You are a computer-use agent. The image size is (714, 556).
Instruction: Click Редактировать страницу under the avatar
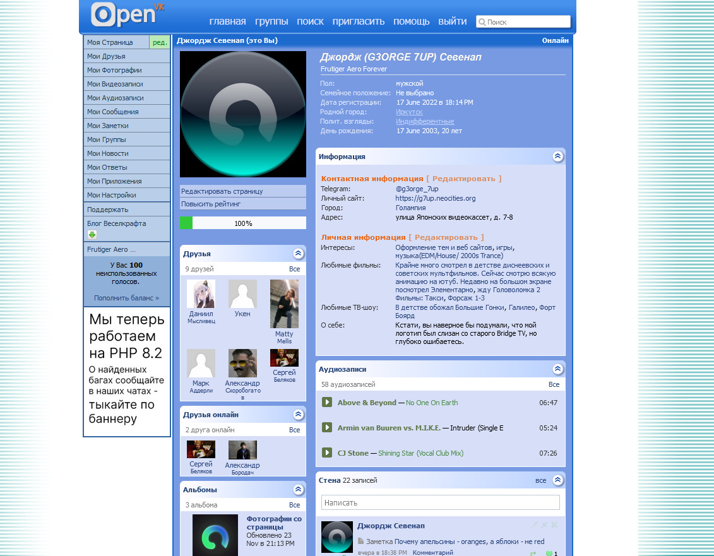(x=242, y=191)
